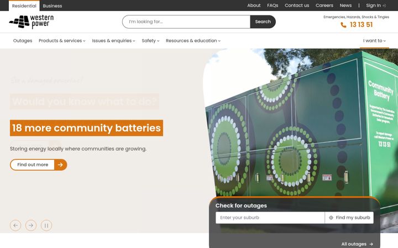Click the orange arrow on Find out more
The width and height of the screenshot is (398, 248).
[60, 165]
